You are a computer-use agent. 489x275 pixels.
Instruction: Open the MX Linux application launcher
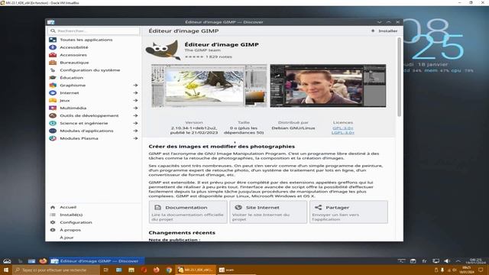[x=7, y=261]
